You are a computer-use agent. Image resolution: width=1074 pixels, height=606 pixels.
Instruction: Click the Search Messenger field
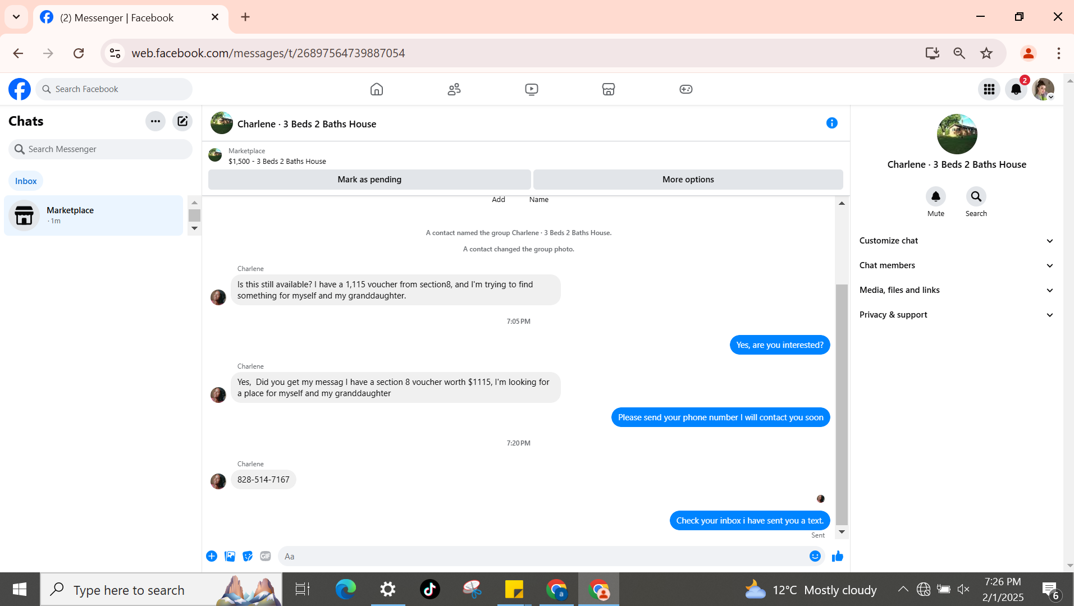point(100,149)
